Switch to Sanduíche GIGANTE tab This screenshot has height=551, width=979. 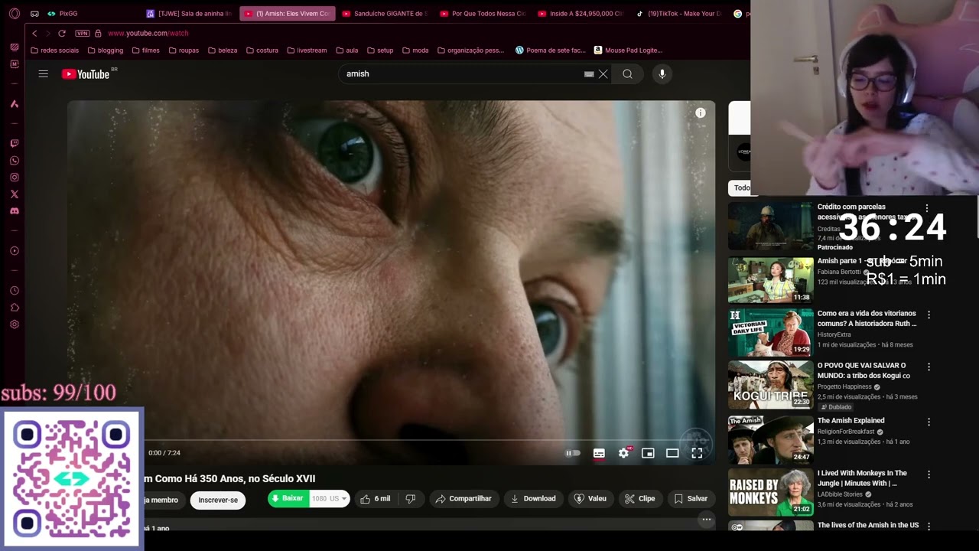[385, 14]
